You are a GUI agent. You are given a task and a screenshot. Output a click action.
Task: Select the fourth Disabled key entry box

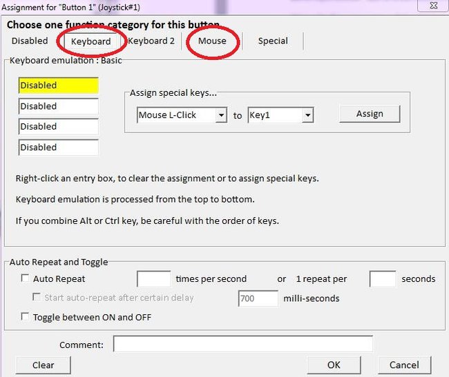click(x=59, y=147)
